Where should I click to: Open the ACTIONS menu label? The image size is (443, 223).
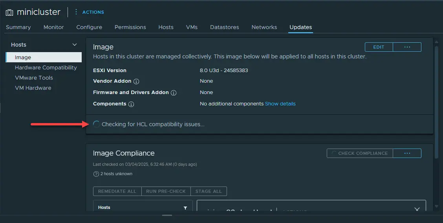tap(93, 12)
